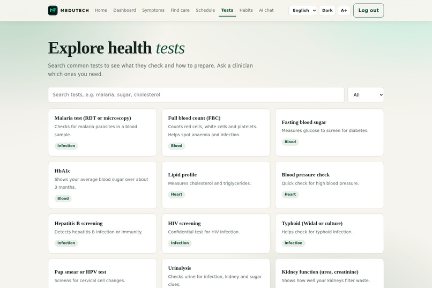This screenshot has height=288, width=432.
Task: Click the Blood tag on Full blood count
Action: 176,146
